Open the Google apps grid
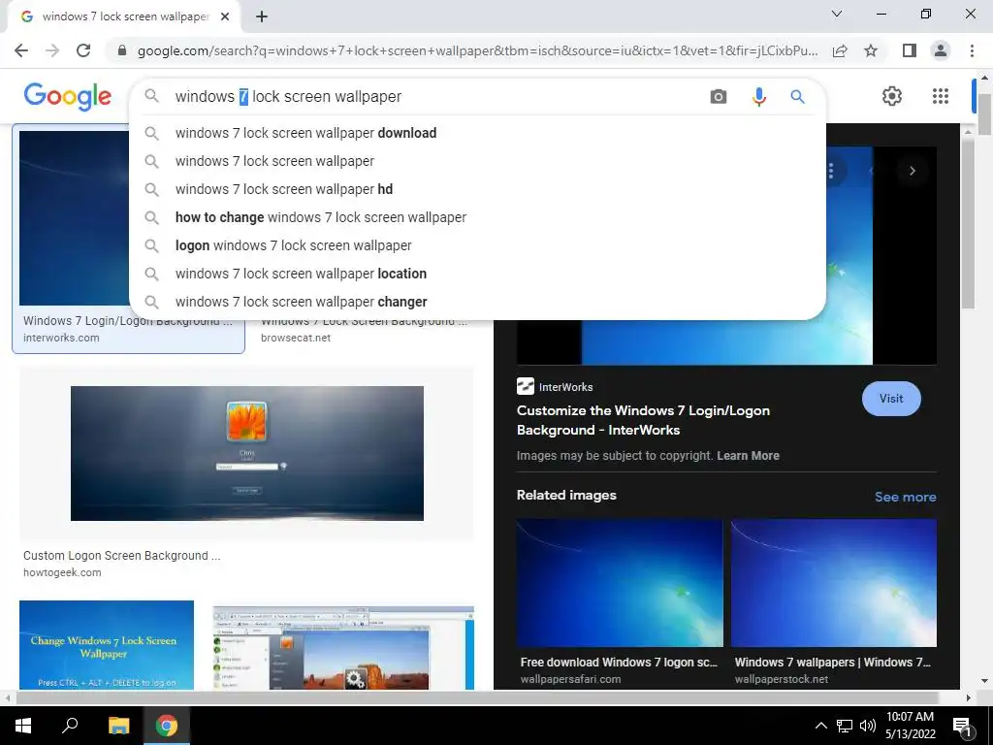993x745 pixels. 941,96
